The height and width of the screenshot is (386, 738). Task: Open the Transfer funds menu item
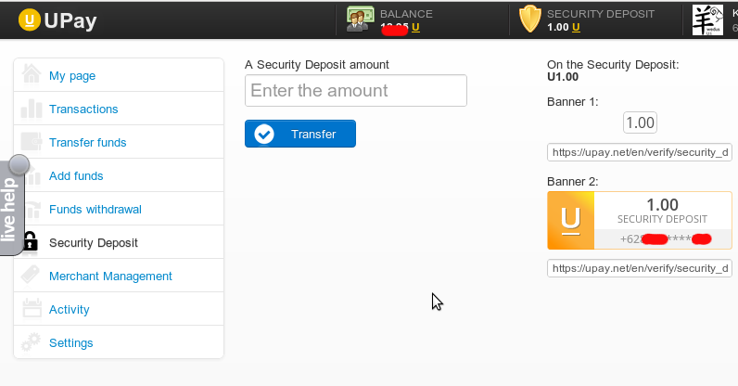coord(87,142)
